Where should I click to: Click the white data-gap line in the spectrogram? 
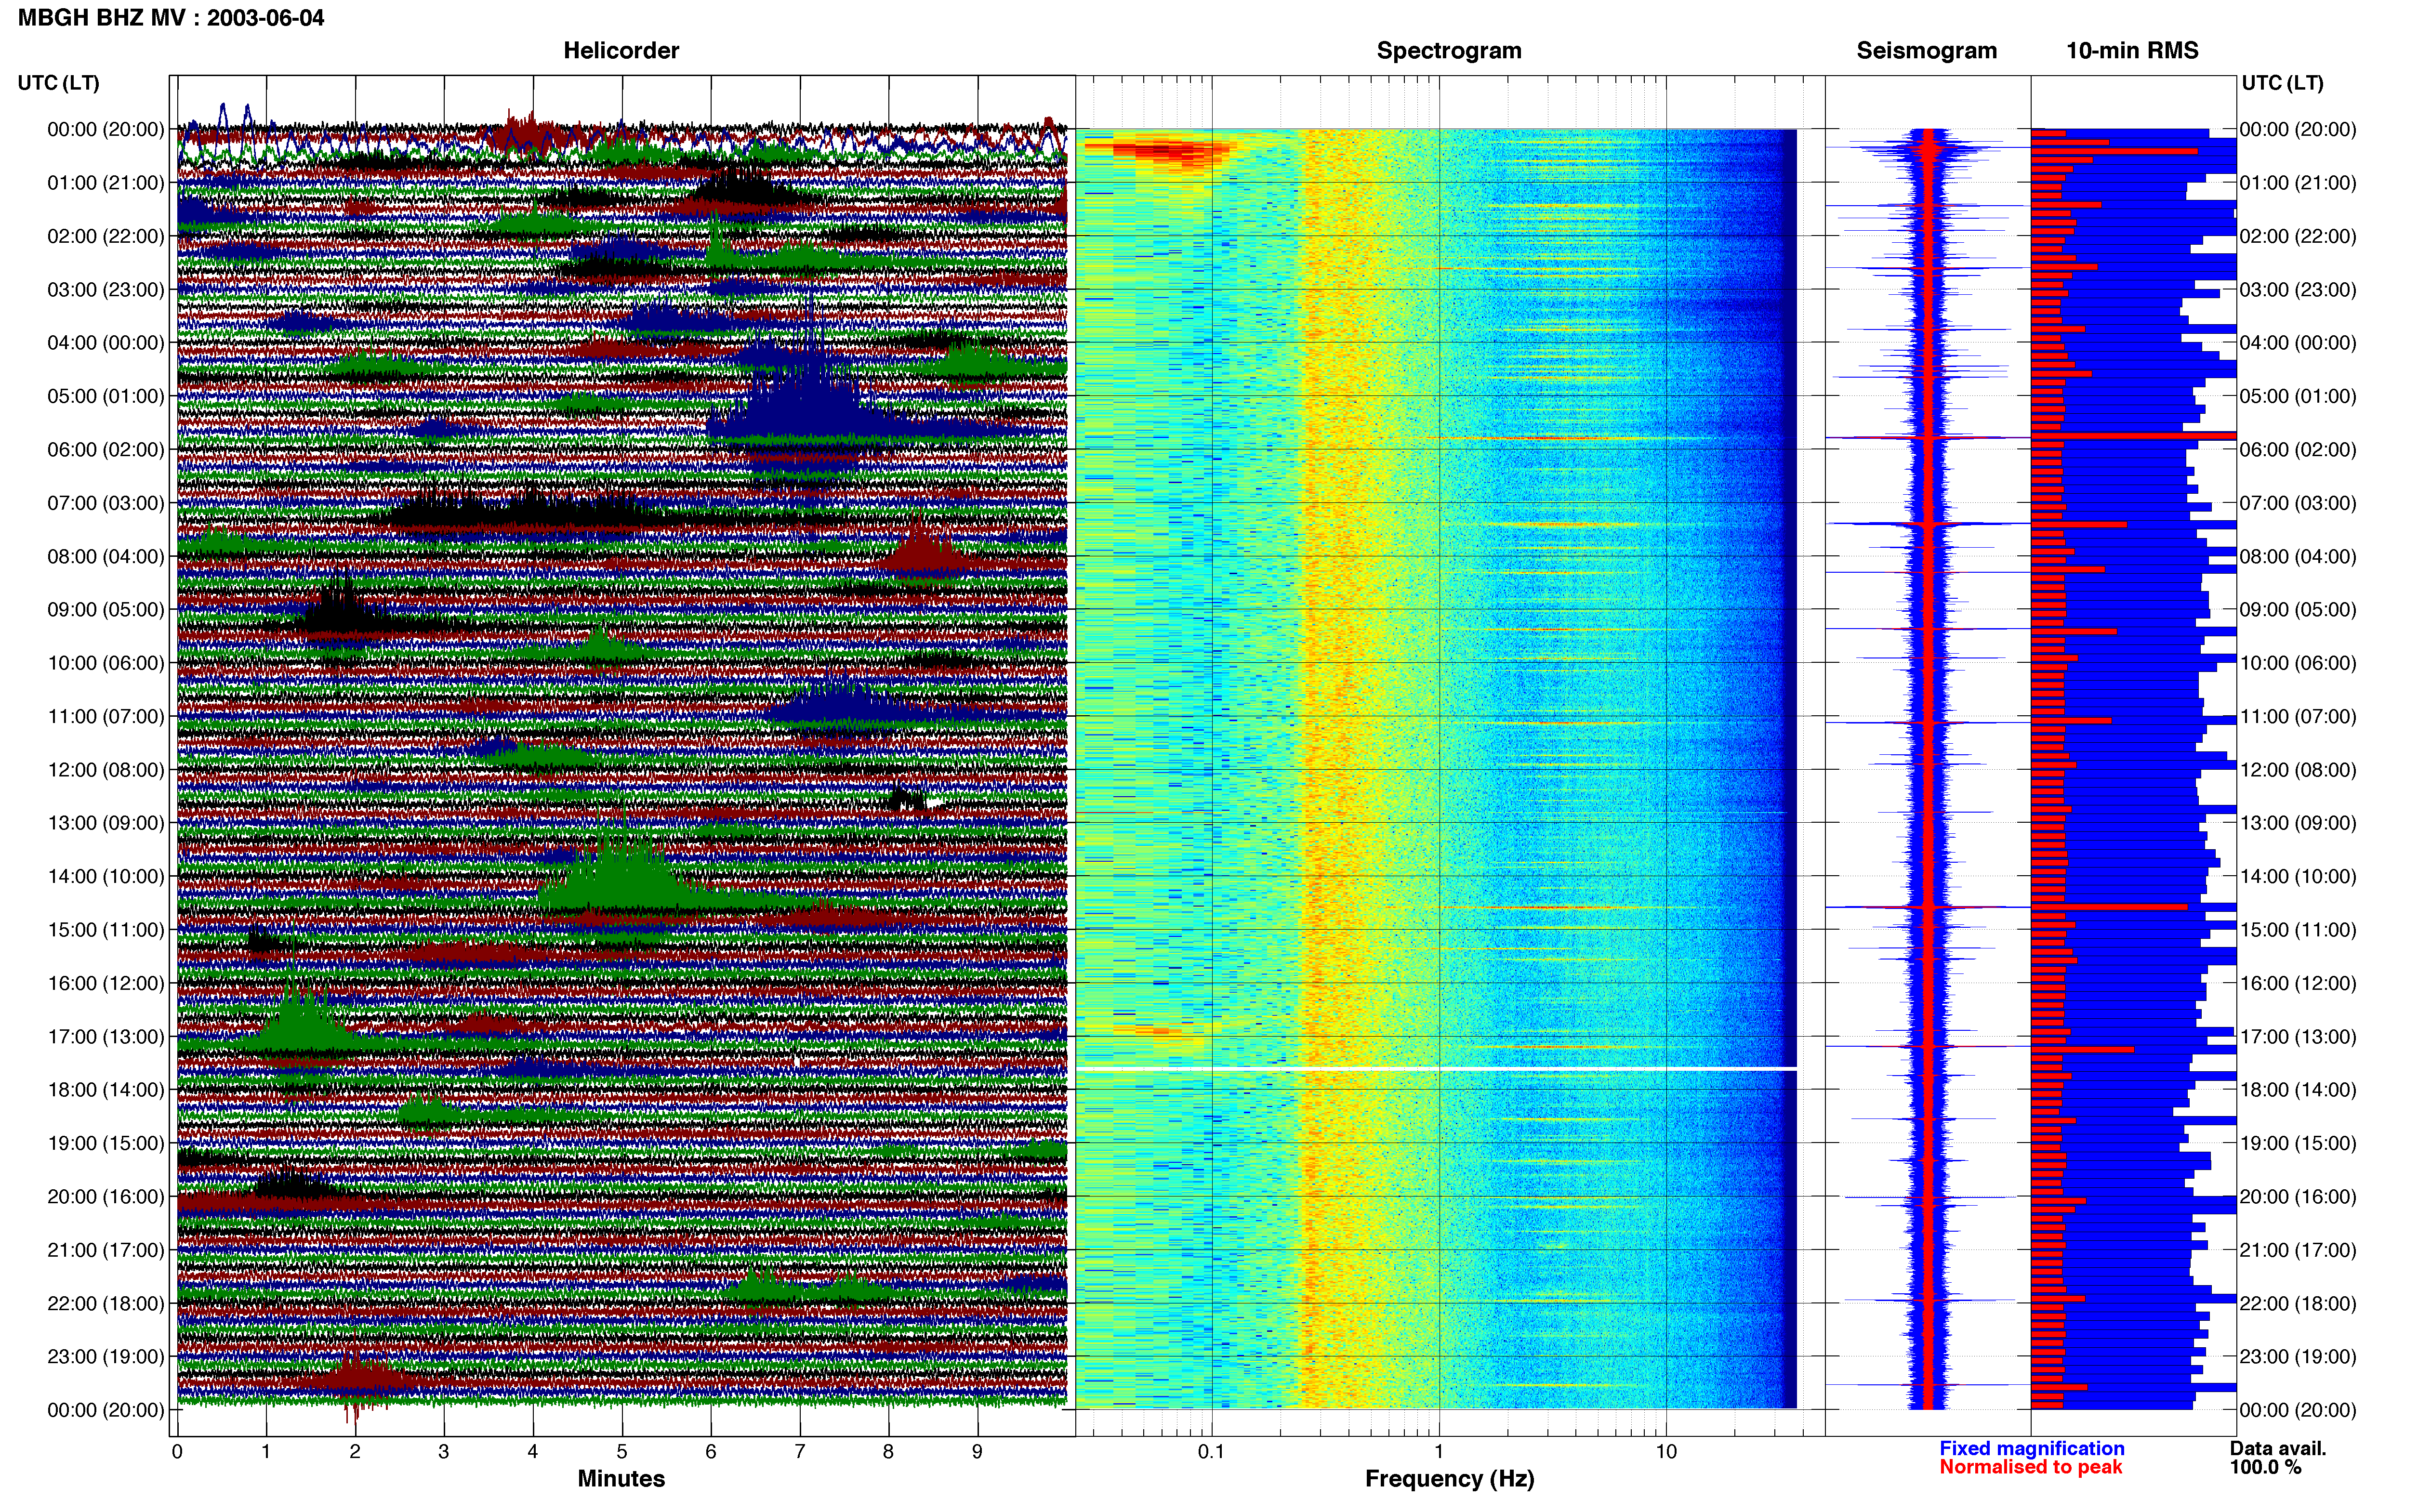pyautogui.click(x=1437, y=1068)
